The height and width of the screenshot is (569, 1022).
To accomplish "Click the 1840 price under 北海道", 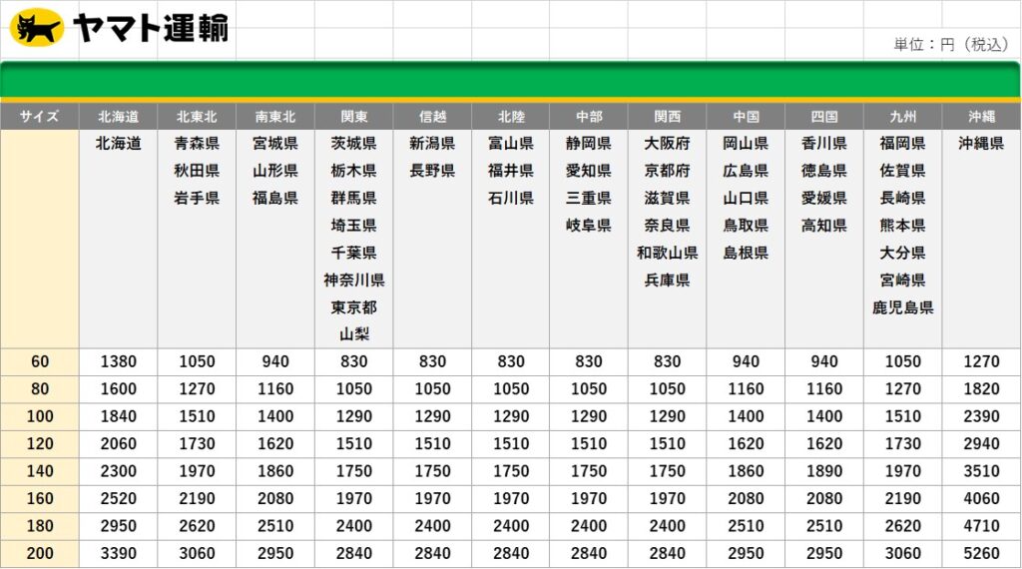I will point(119,416).
